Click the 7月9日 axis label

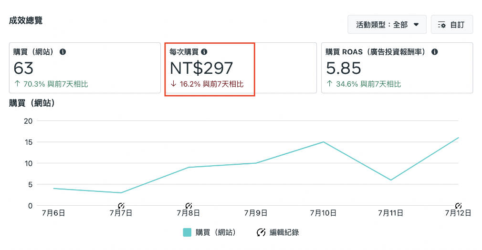tap(256, 213)
